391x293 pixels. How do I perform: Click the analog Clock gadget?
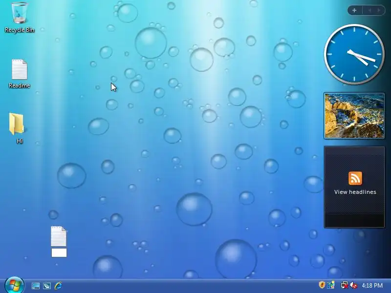pos(354,54)
